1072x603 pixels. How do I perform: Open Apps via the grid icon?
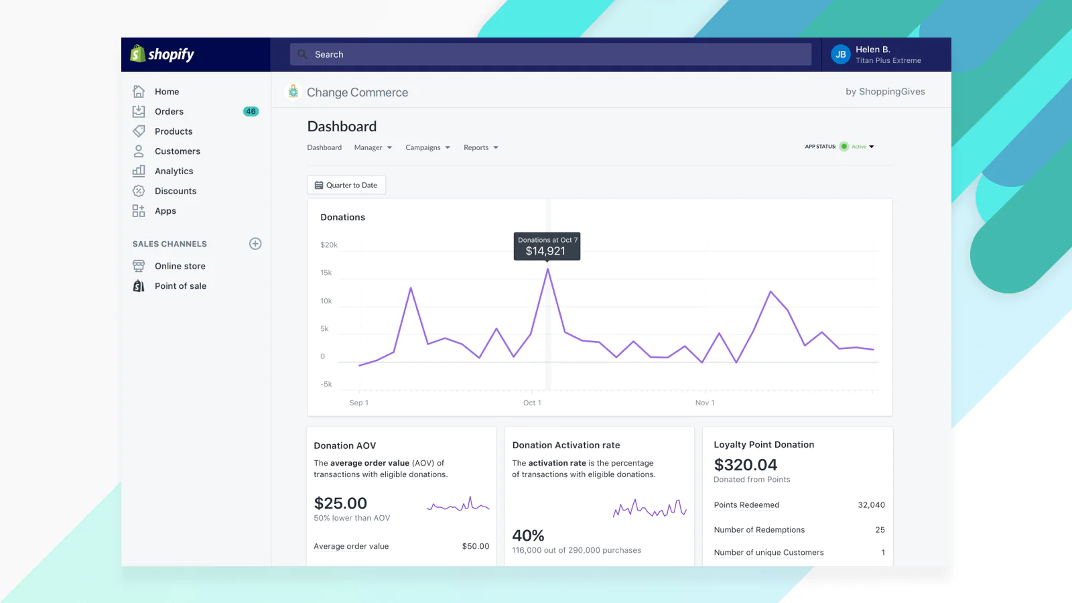click(139, 211)
